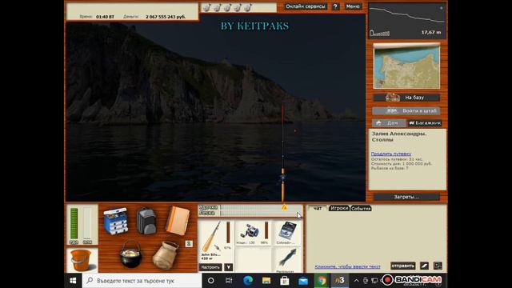512x288 pixels.
Task: Select the Дом tab
Action: point(389,122)
